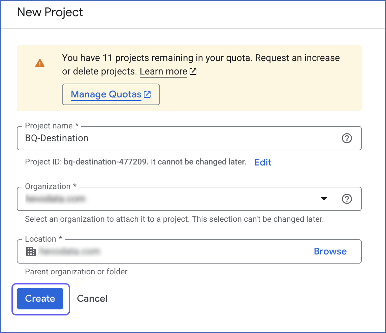Cancel the new project creation

click(x=92, y=299)
